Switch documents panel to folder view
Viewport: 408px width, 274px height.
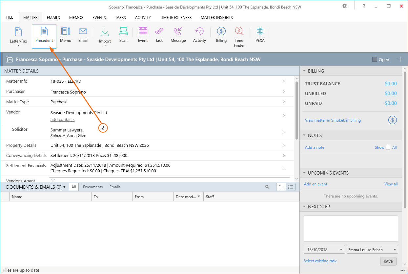point(281,187)
